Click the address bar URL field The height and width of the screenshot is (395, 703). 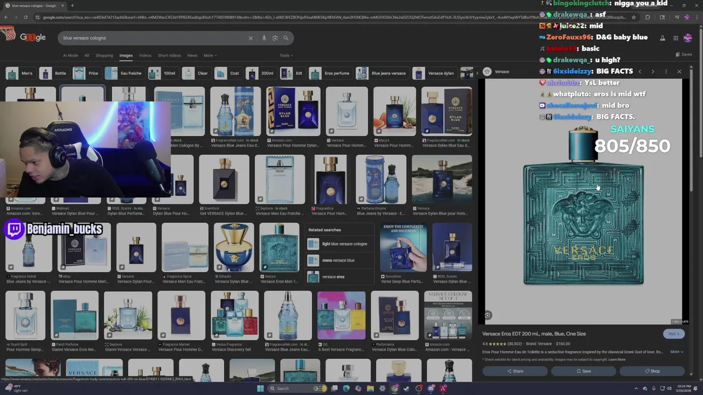coord(330,17)
